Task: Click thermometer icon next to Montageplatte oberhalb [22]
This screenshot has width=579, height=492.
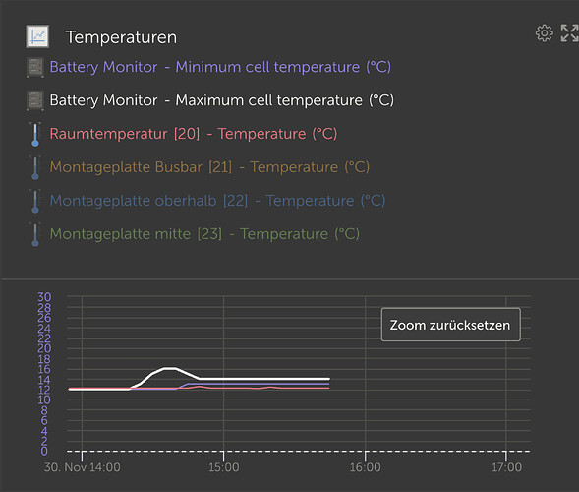Action: (35, 201)
